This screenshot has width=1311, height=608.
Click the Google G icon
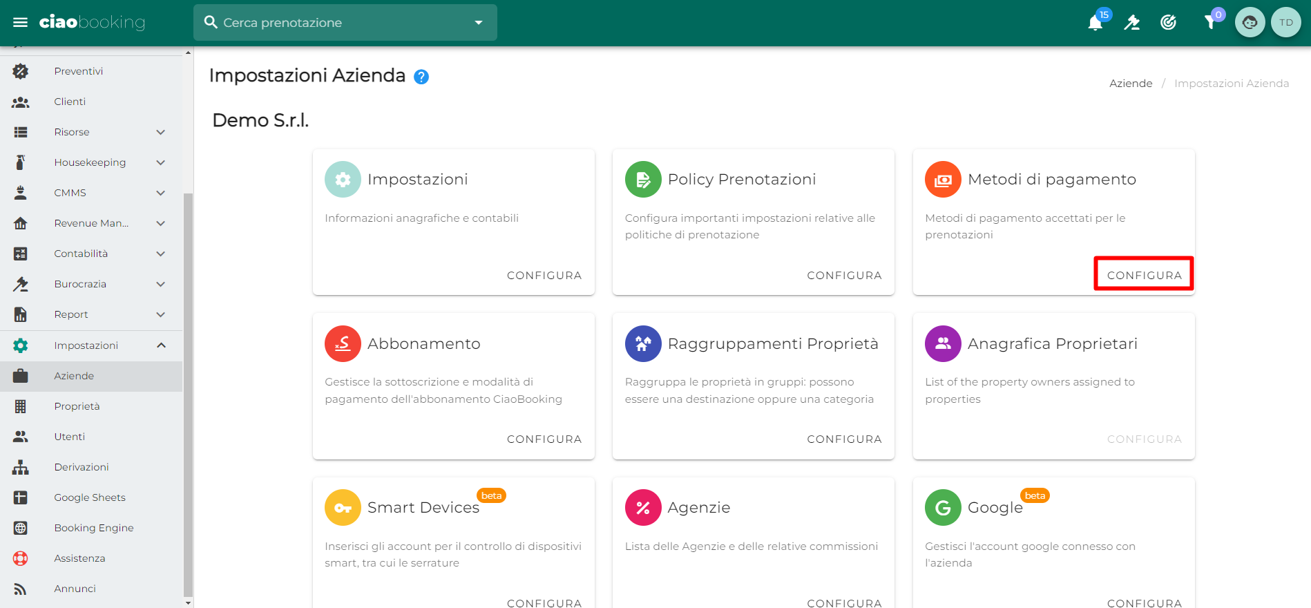point(943,508)
